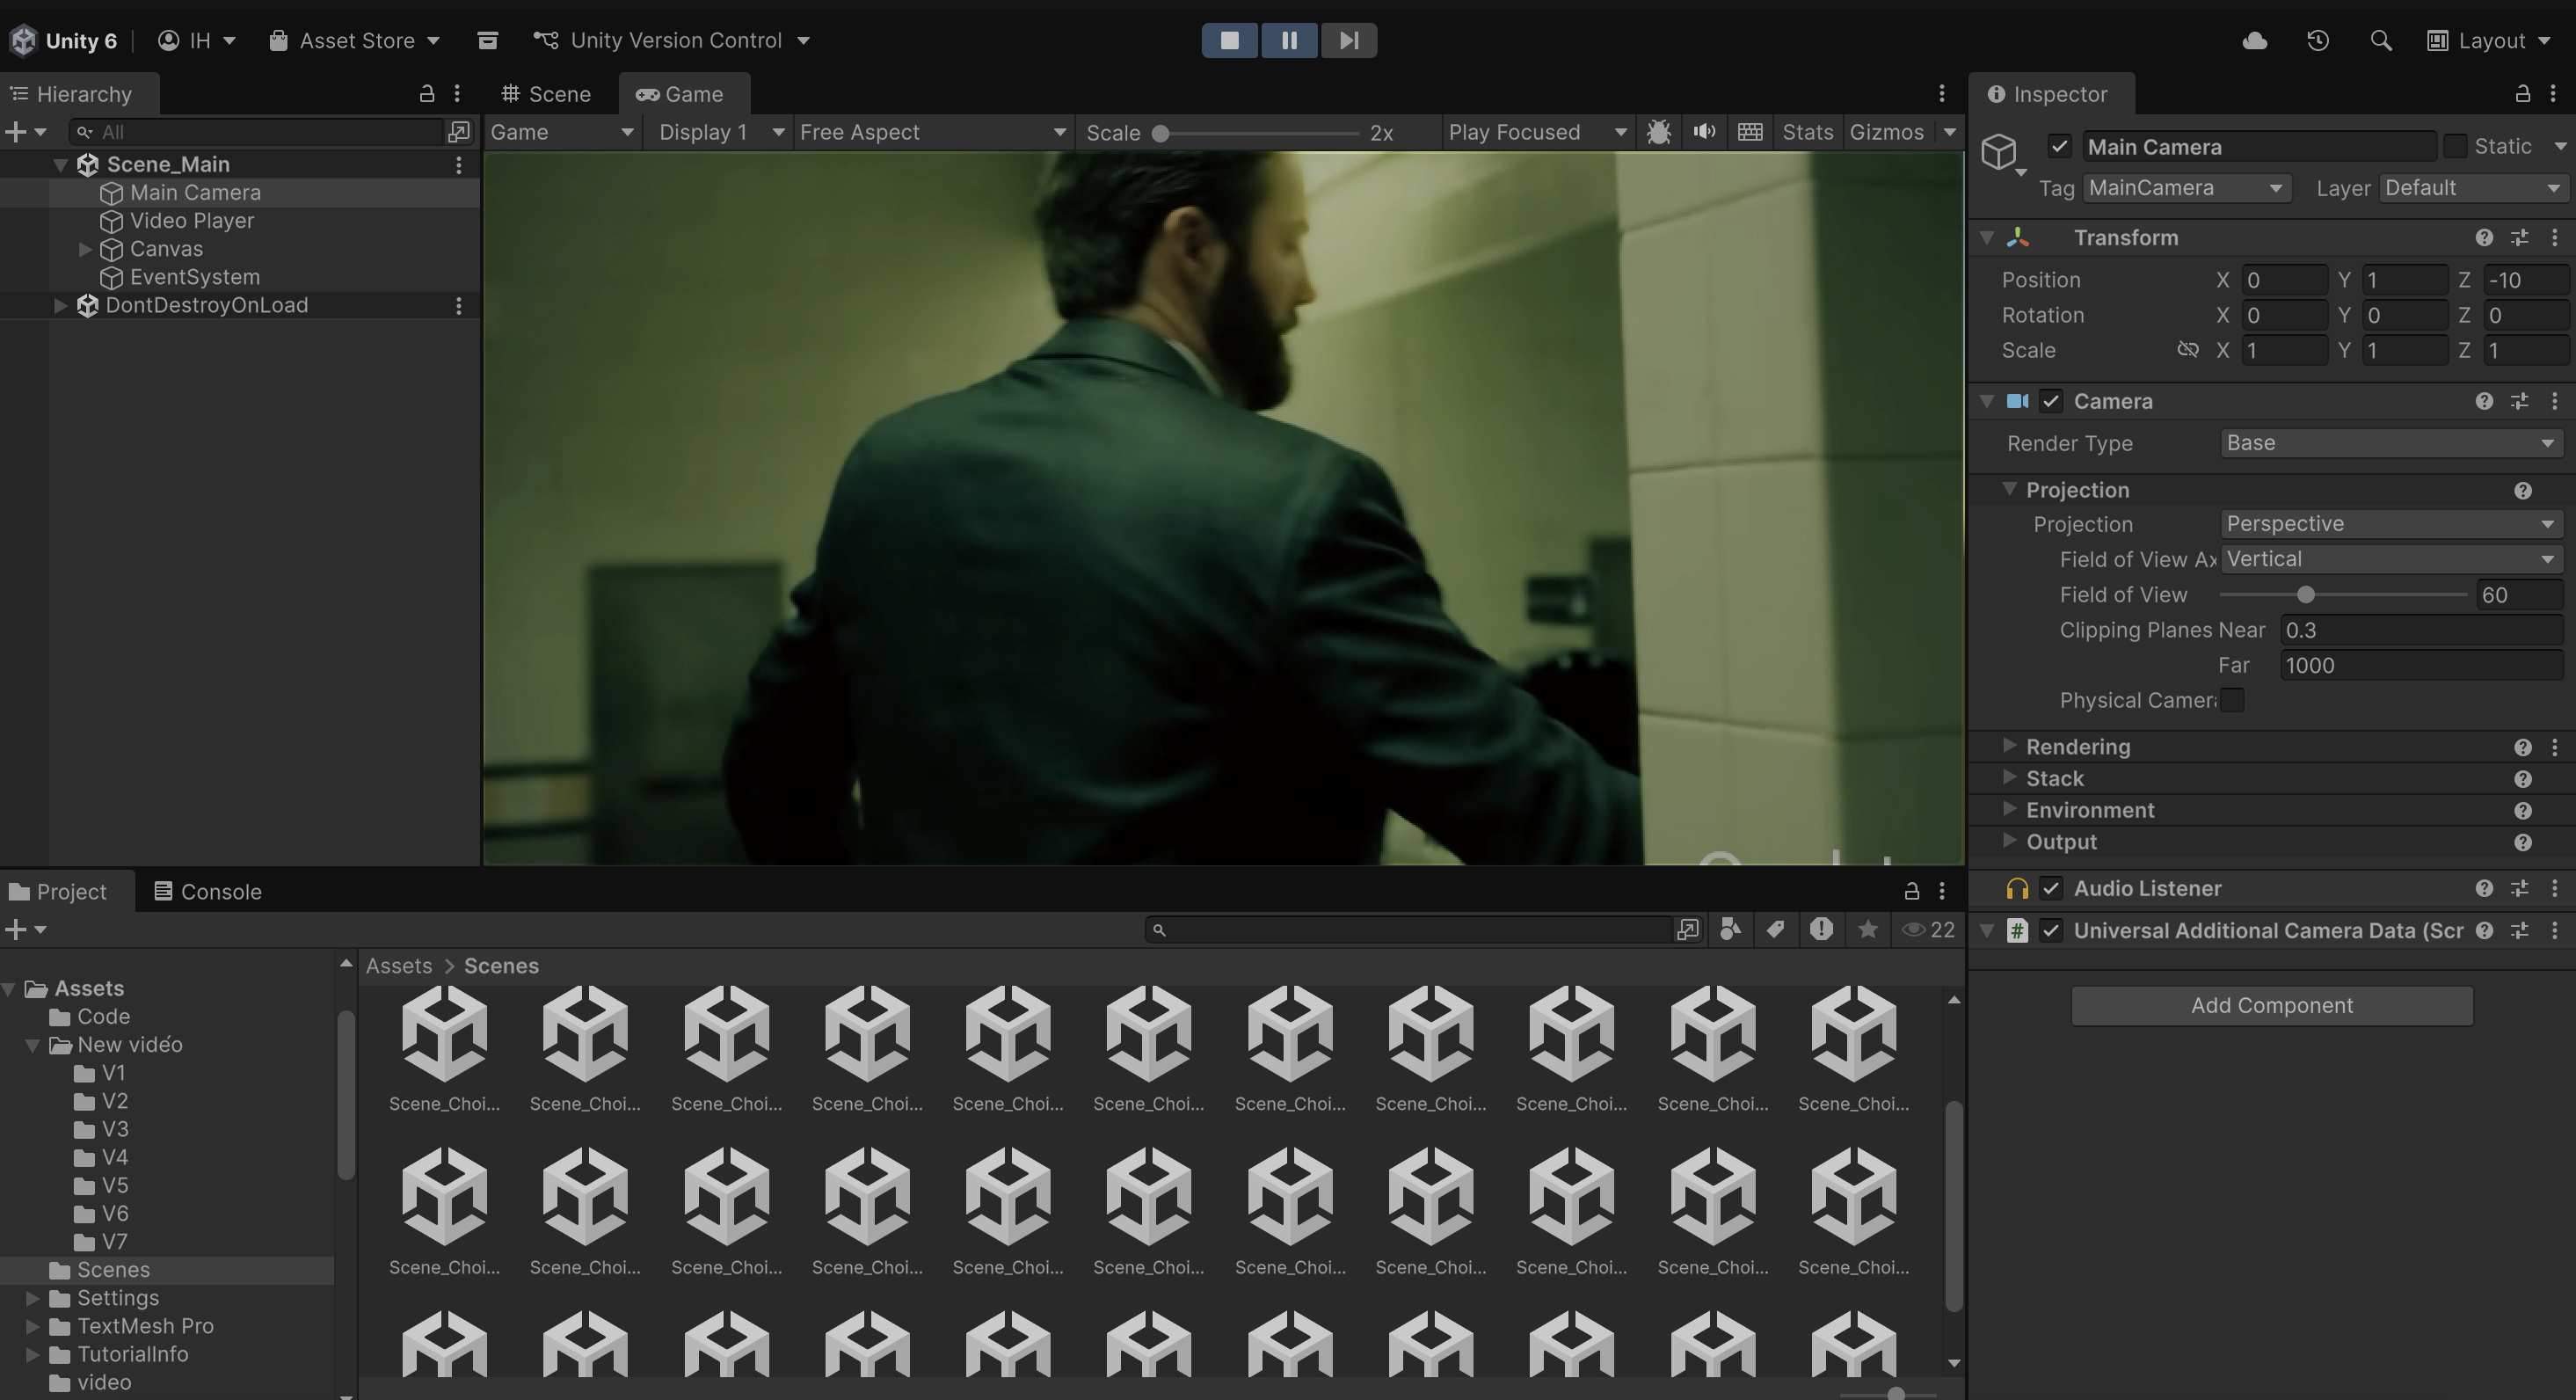Lock the Inspector panel

coord(2523,93)
